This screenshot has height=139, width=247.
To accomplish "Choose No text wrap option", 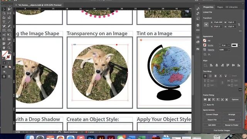I will point(205,76).
